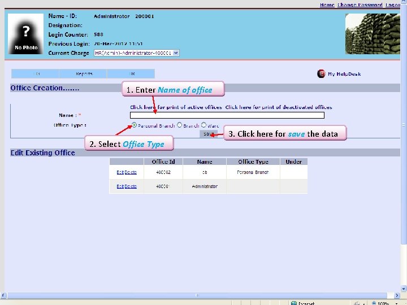Click the horizontal scrollbar left arrow

[x=3, y=295]
